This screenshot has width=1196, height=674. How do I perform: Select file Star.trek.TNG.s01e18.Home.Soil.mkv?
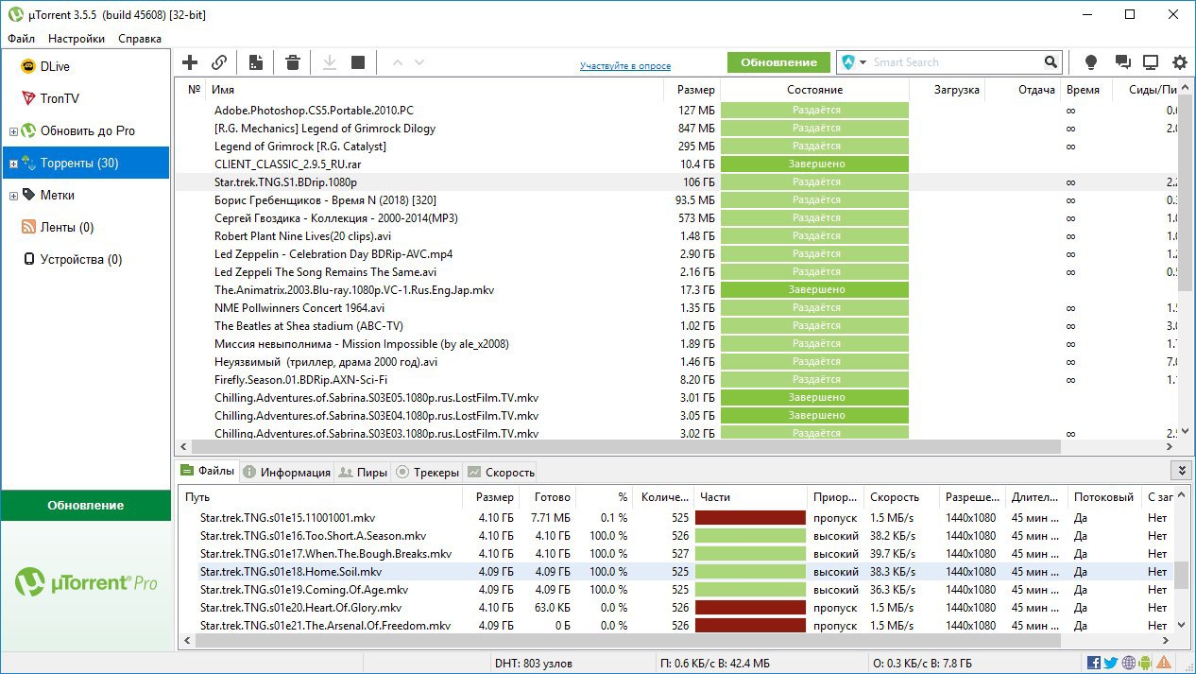(291, 572)
